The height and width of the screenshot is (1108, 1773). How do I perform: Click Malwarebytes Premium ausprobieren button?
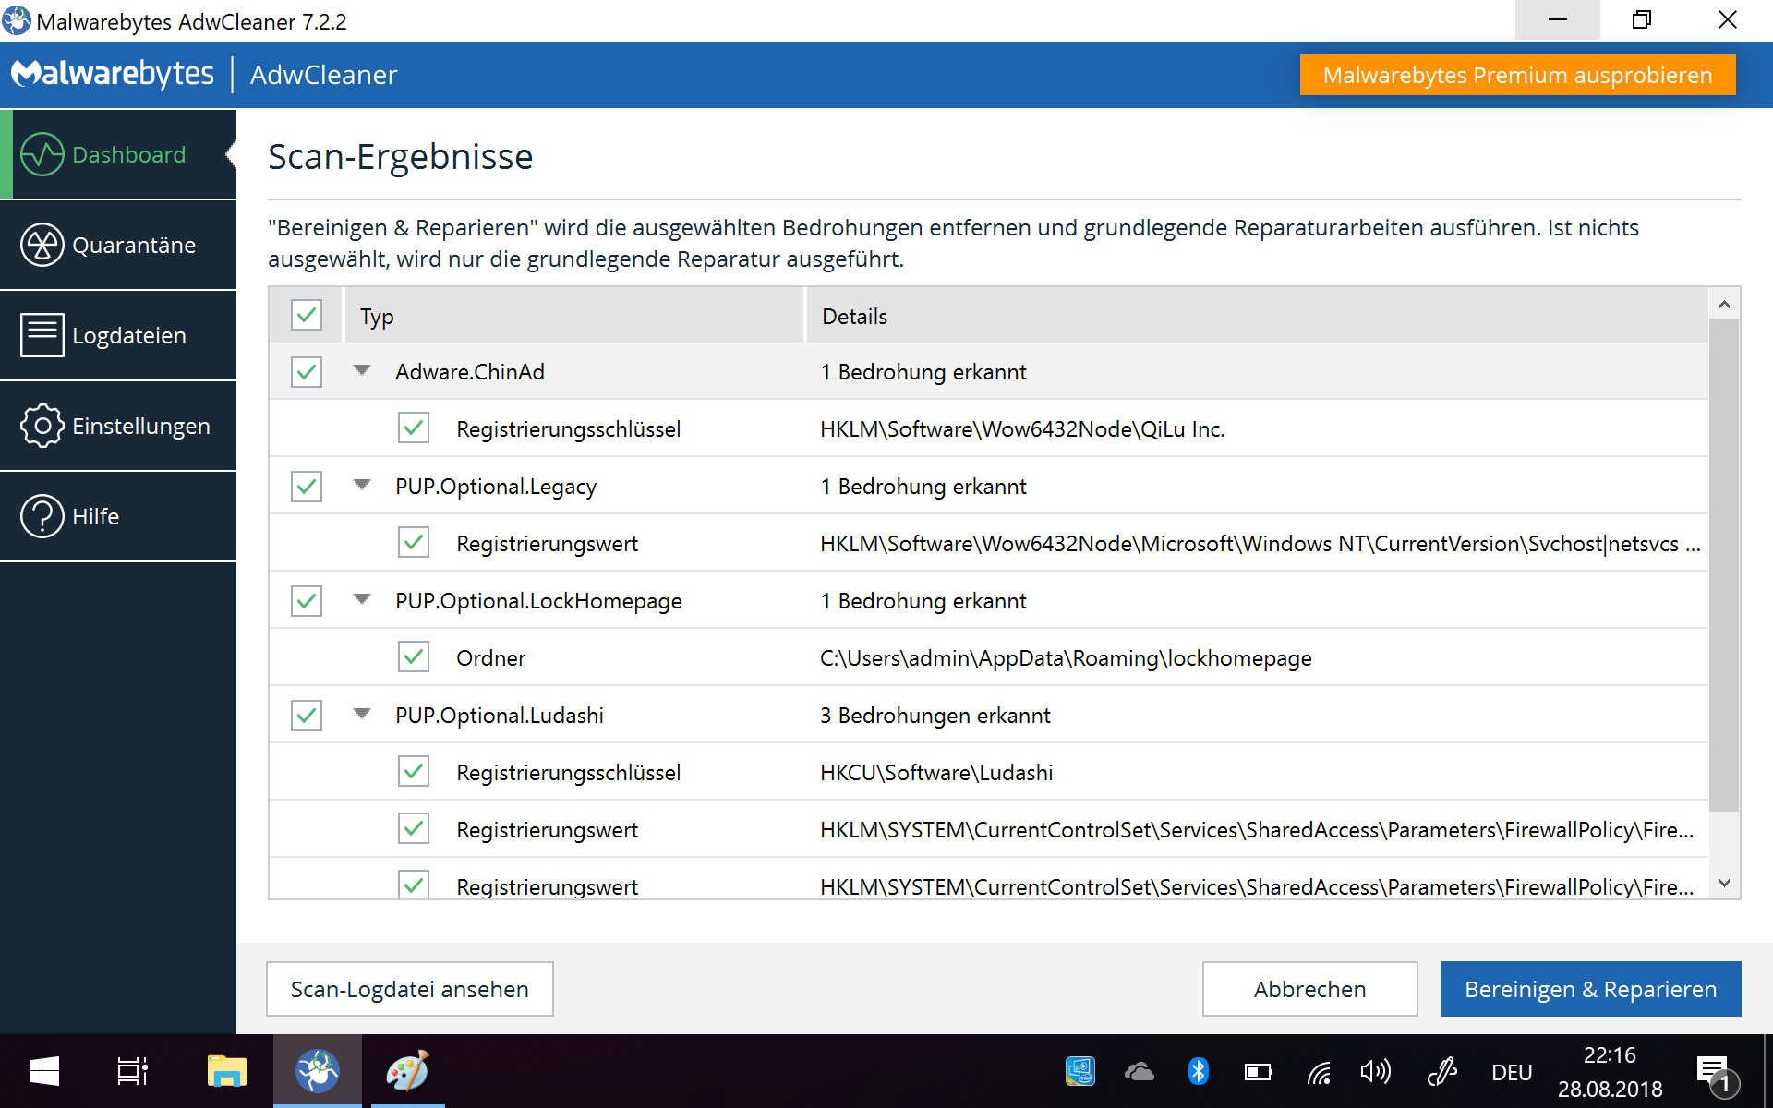pos(1517,75)
